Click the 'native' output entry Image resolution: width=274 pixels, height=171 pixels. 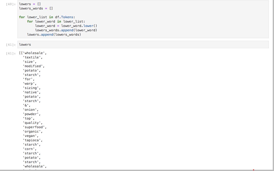tap(32, 92)
